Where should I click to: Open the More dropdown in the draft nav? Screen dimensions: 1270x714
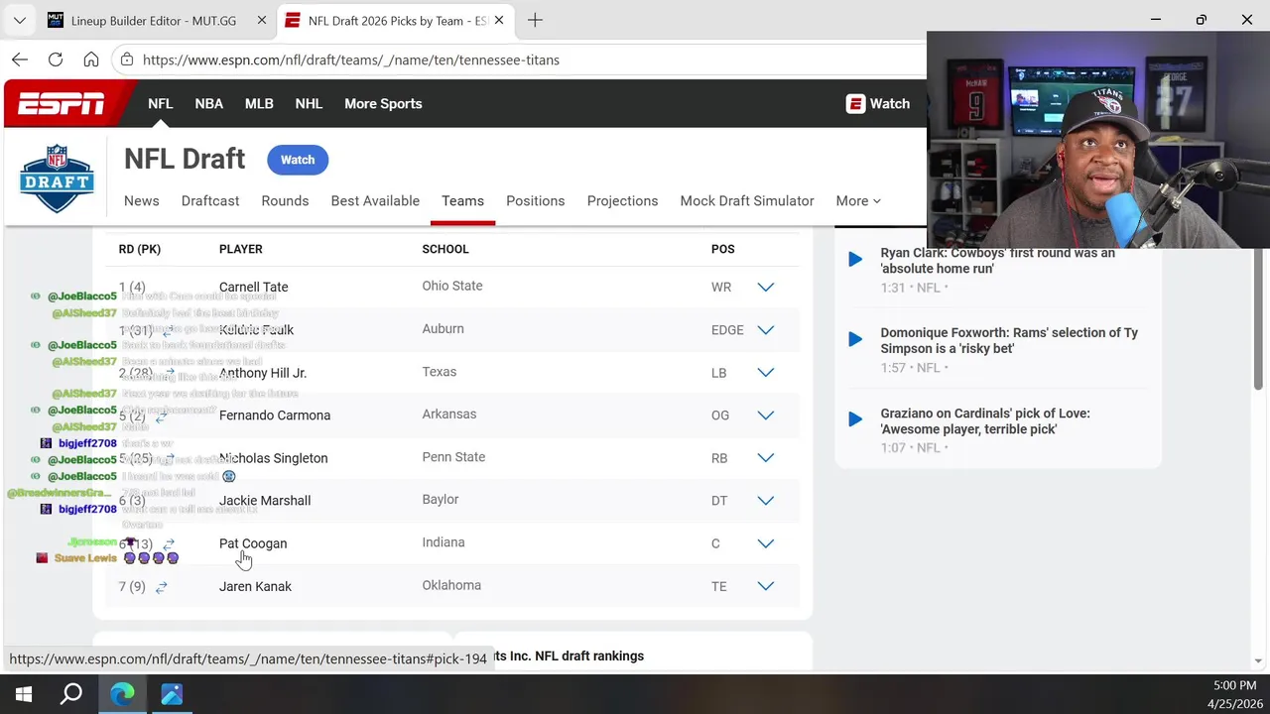[x=858, y=200]
